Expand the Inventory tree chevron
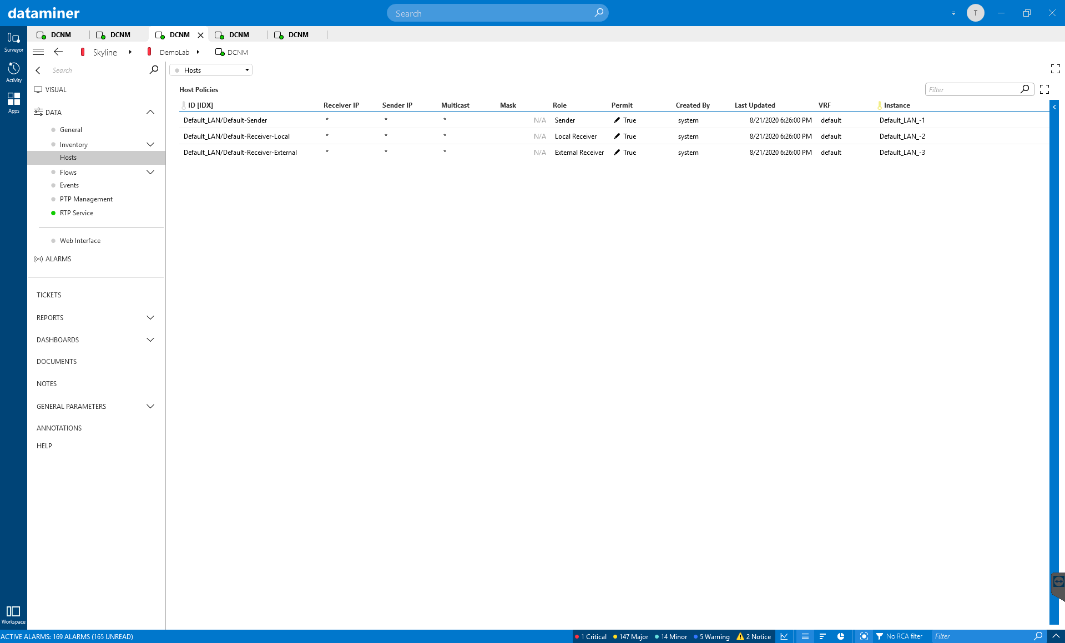The height and width of the screenshot is (643, 1065). tap(150, 144)
